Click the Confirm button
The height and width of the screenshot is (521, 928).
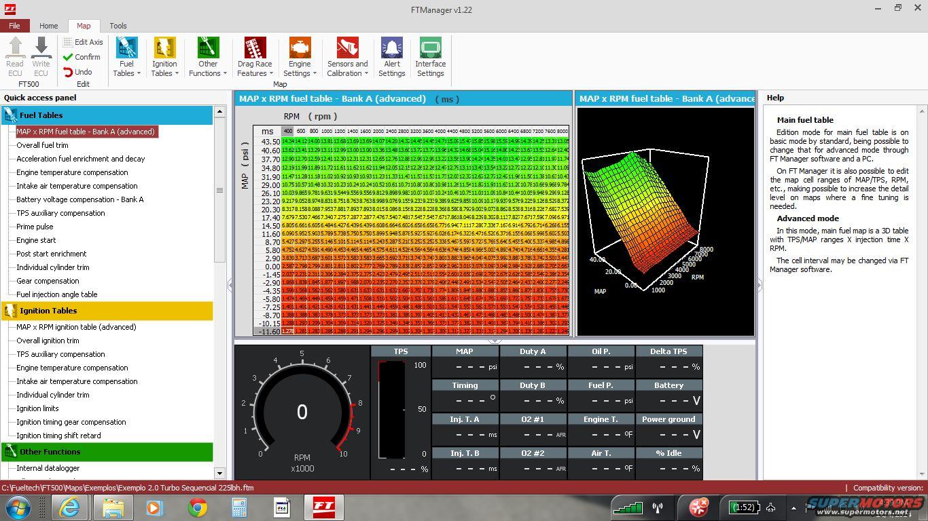coord(82,57)
